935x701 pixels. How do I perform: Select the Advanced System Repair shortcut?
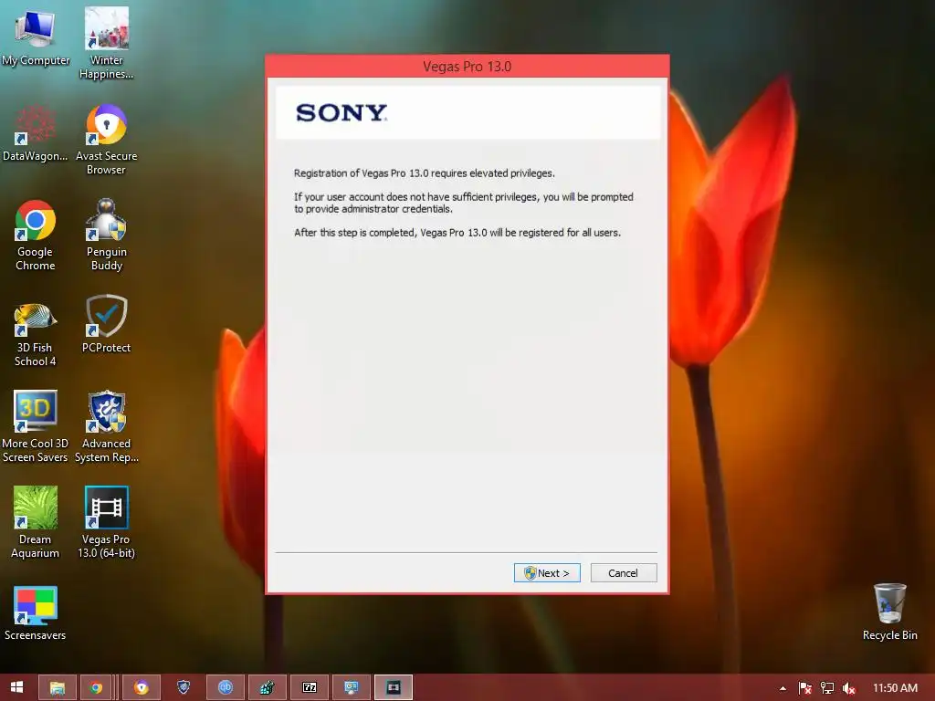pyautogui.click(x=106, y=427)
